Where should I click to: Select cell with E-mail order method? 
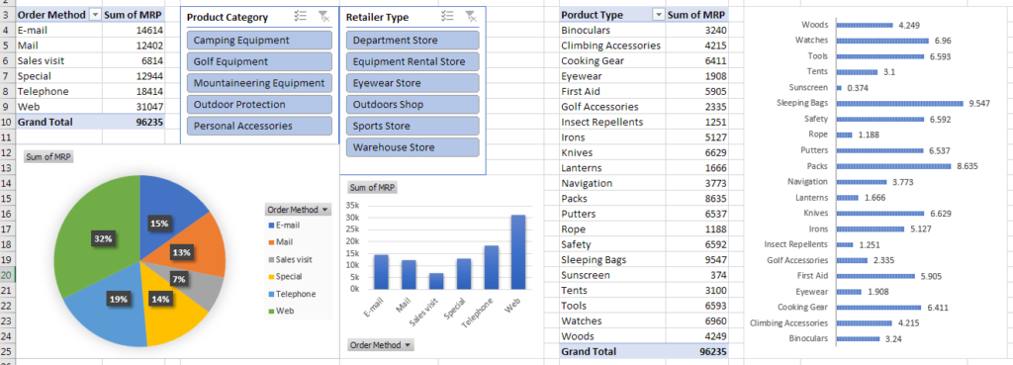58,30
